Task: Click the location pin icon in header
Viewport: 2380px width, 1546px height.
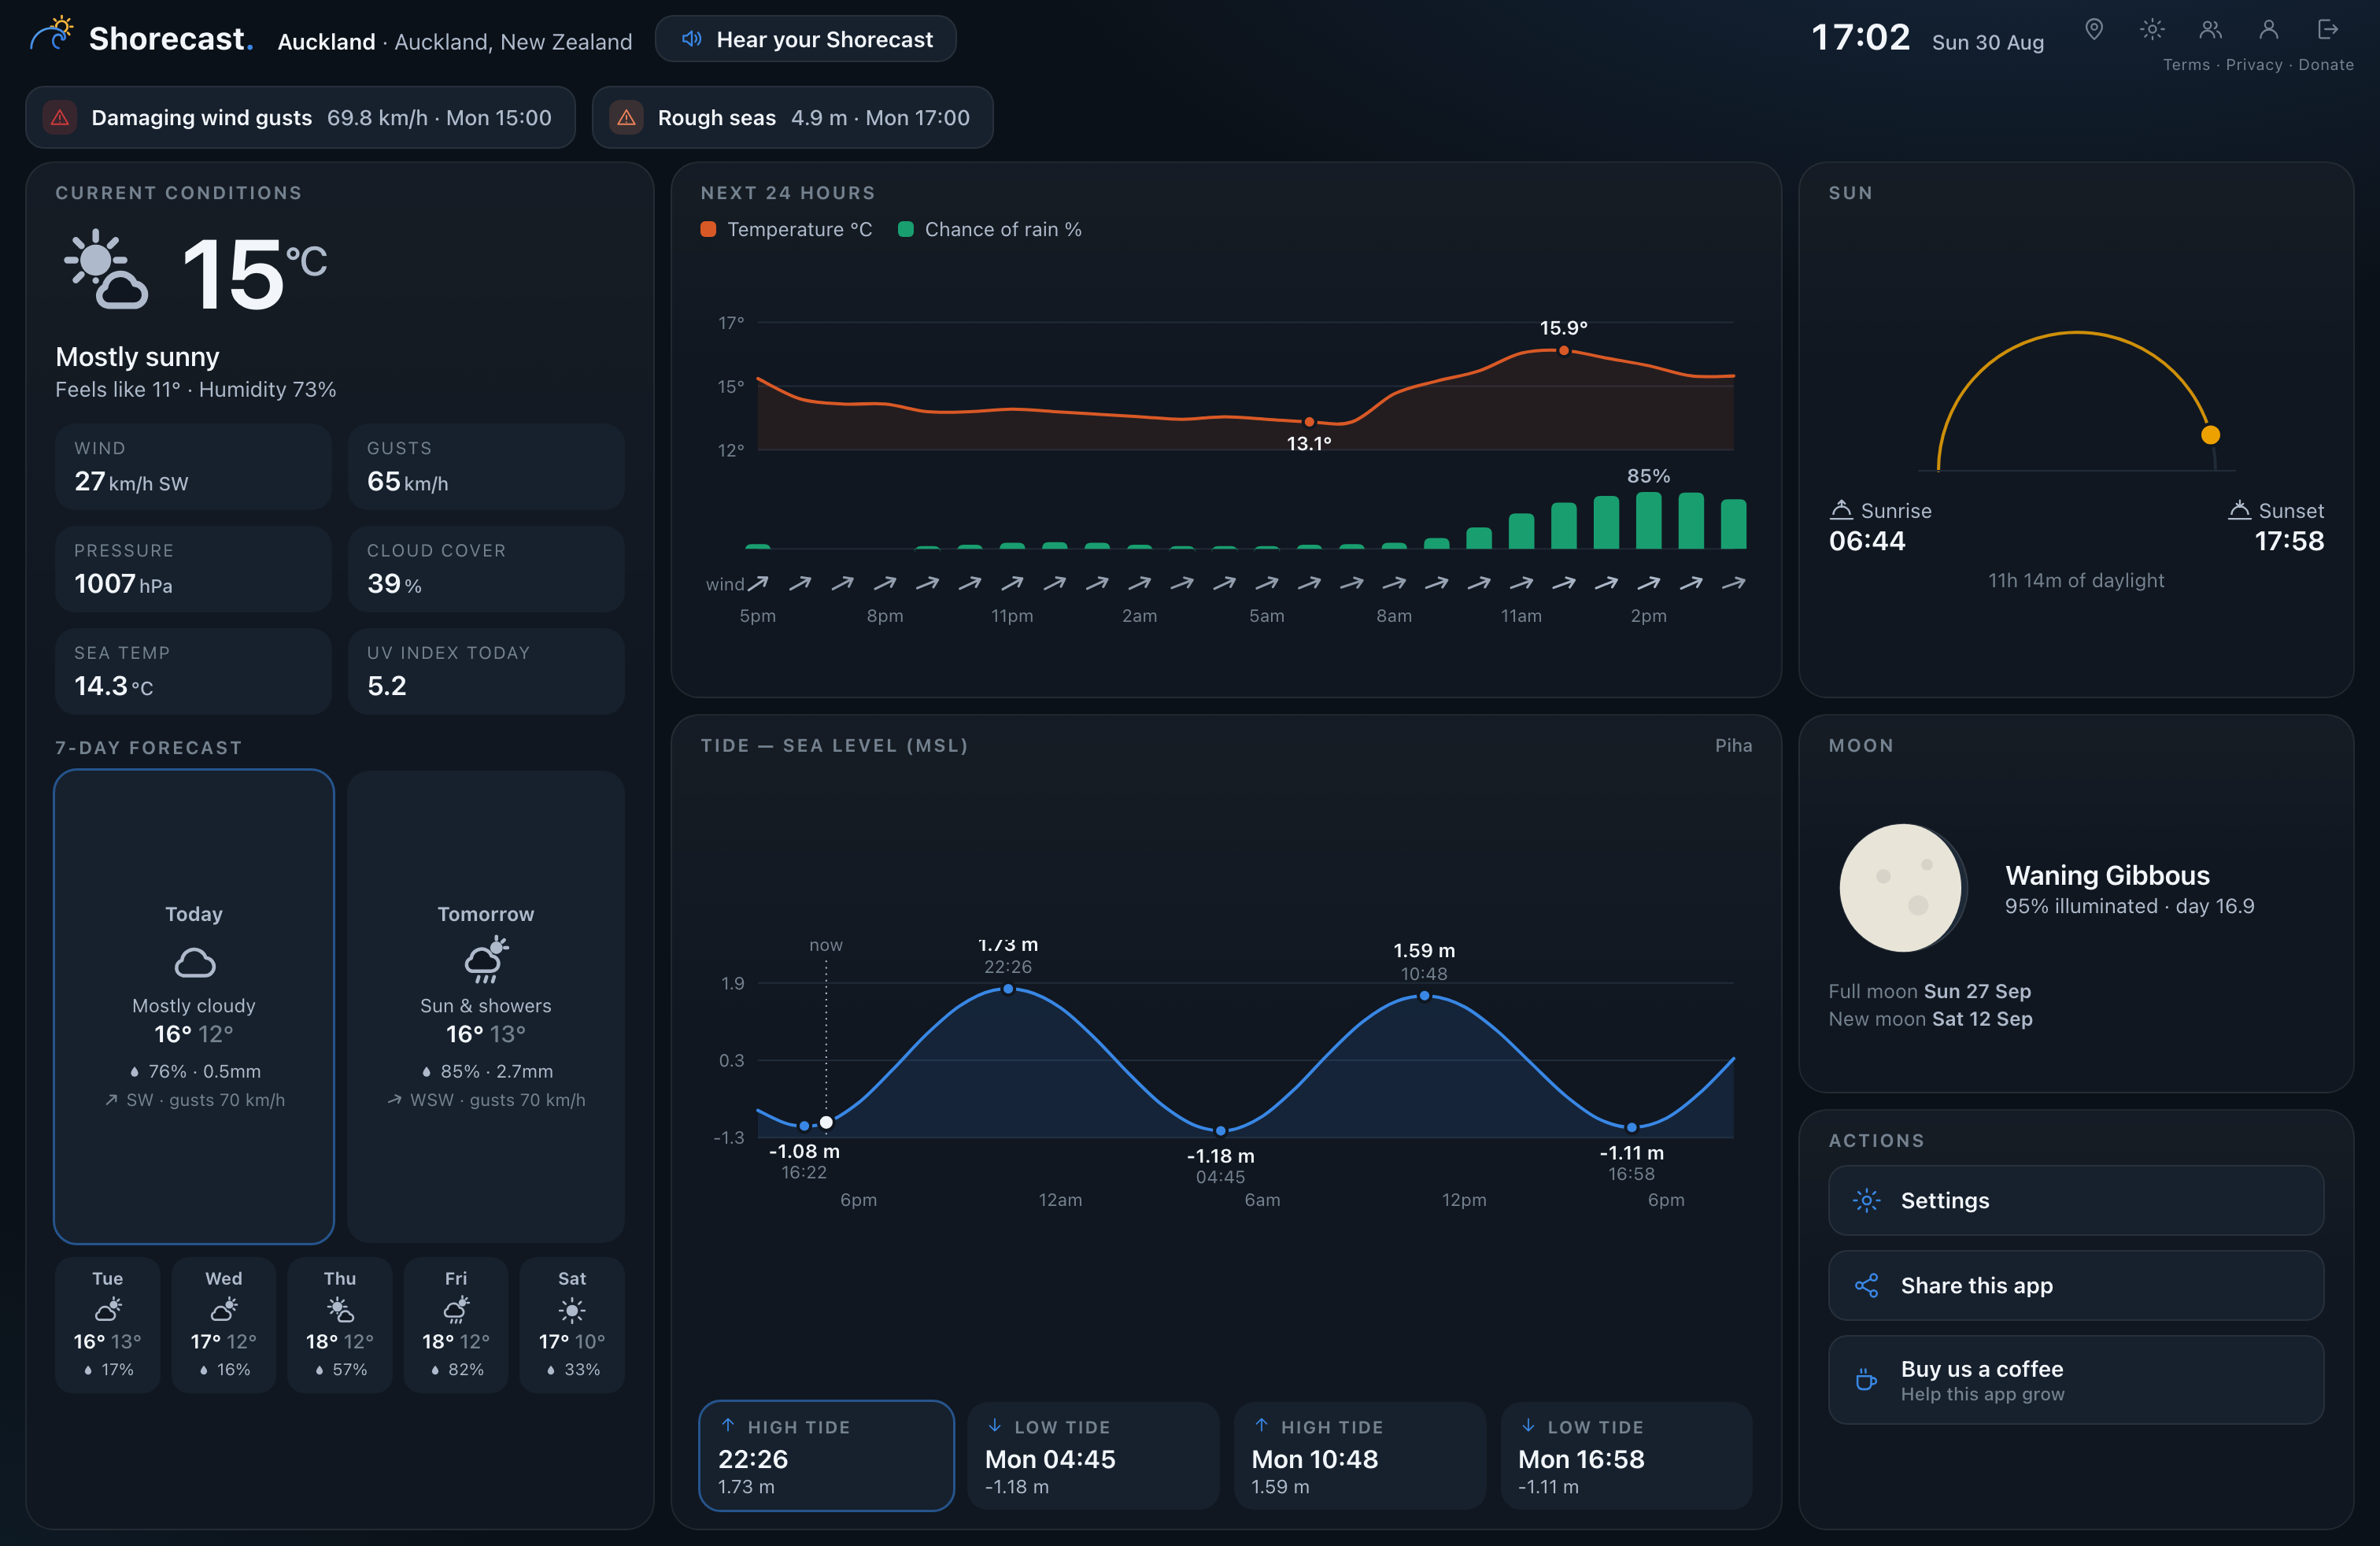Action: [x=2093, y=29]
